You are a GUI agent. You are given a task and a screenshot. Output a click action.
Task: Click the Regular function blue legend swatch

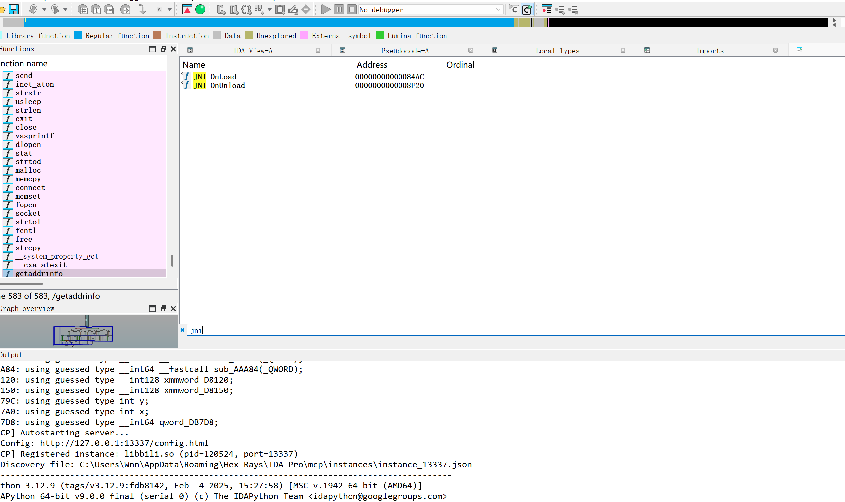point(78,35)
